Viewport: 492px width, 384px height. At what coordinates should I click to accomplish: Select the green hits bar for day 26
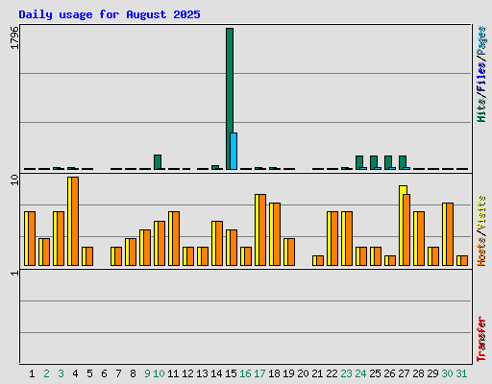388,161
